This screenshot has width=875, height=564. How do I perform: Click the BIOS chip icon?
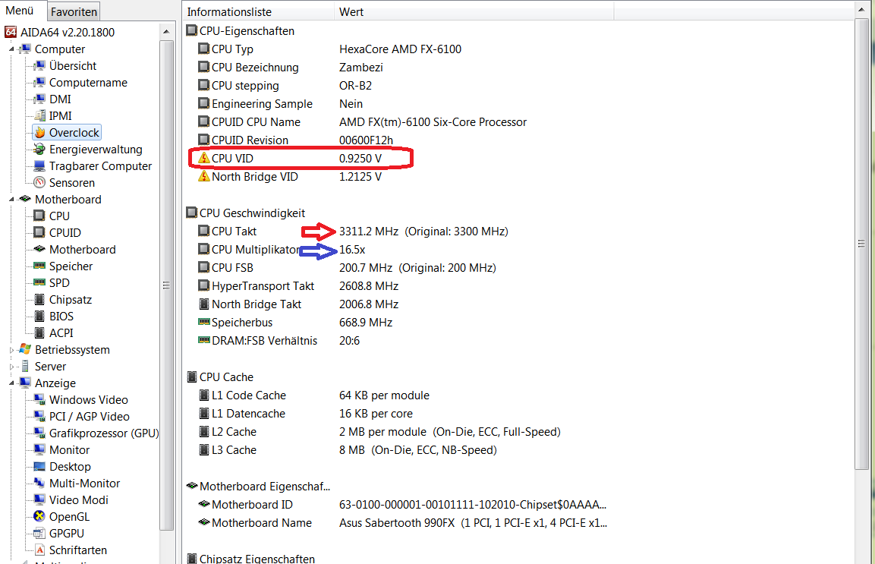(39, 317)
